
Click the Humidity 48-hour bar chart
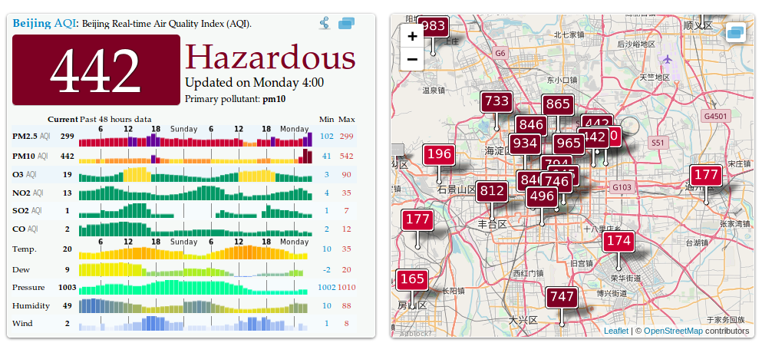coord(193,306)
